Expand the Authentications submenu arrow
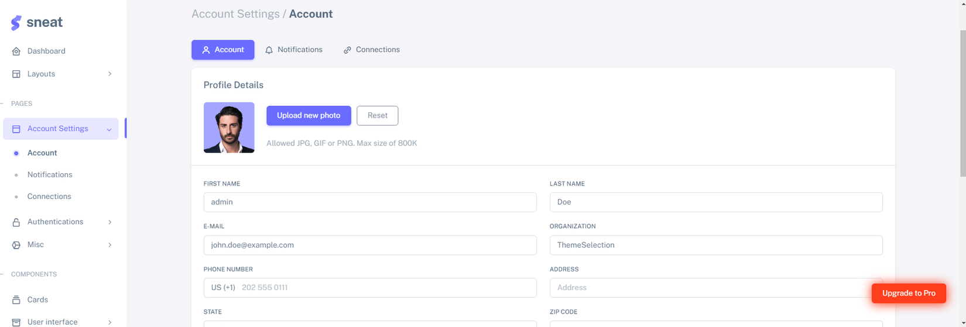Image resolution: width=966 pixels, height=327 pixels. coord(109,222)
